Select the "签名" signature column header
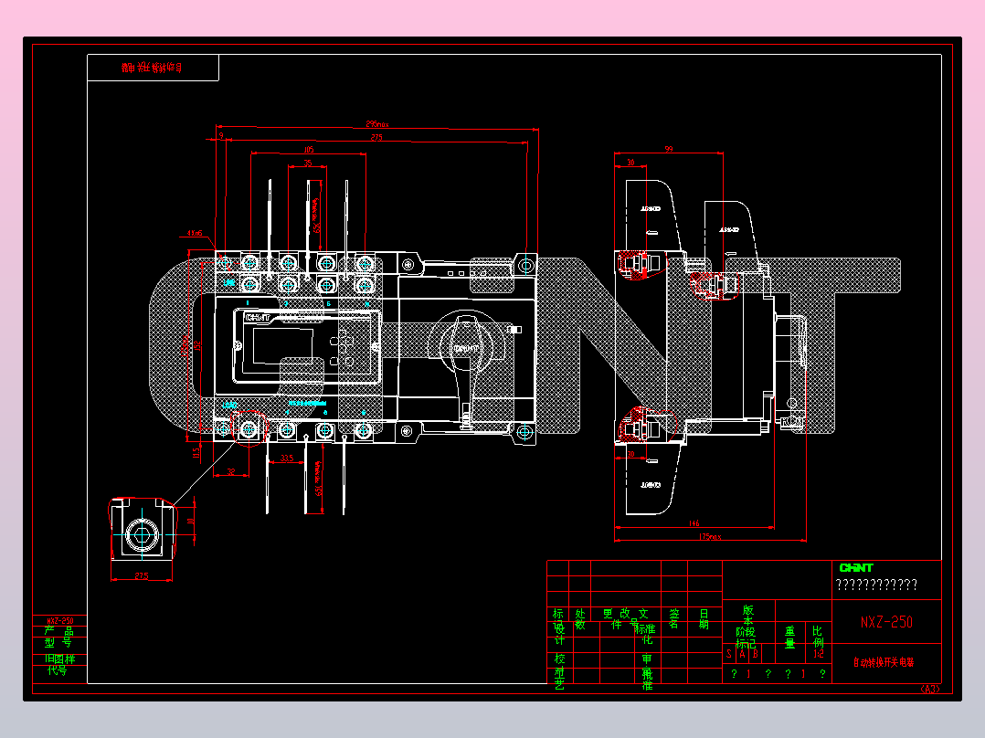985x738 pixels. pos(674,618)
